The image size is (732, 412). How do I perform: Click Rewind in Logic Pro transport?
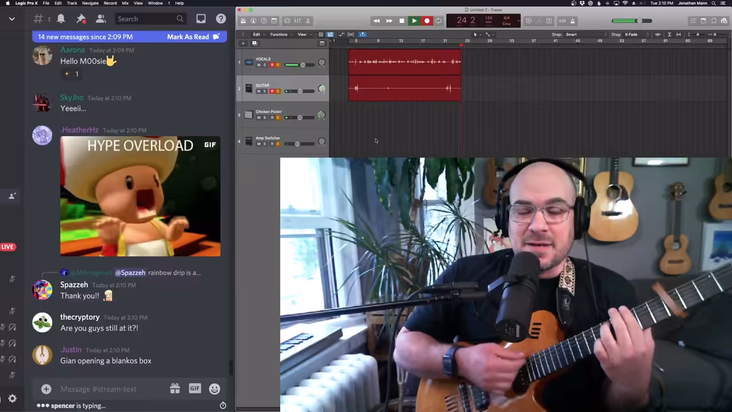click(x=376, y=21)
